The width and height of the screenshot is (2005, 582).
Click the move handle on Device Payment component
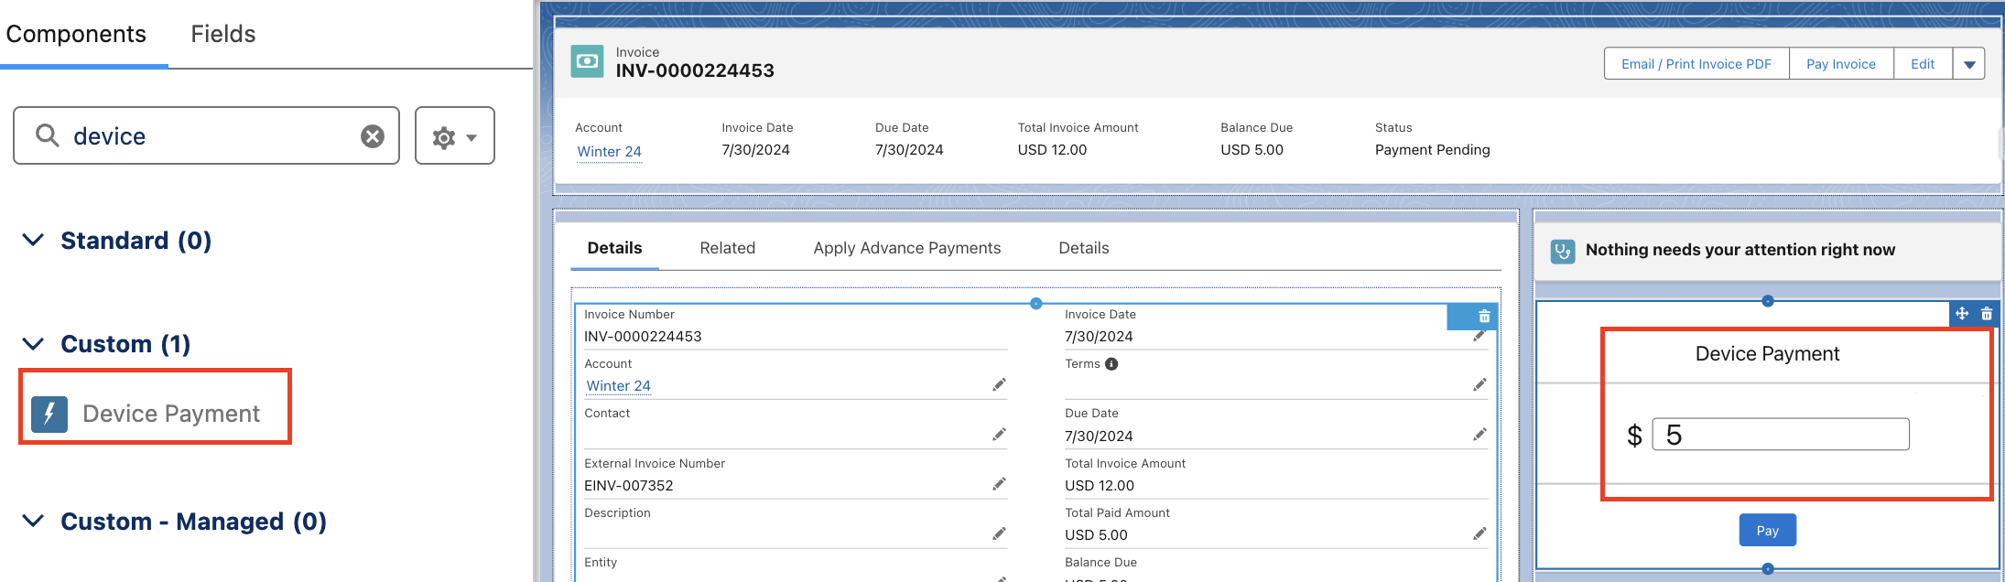click(1962, 314)
